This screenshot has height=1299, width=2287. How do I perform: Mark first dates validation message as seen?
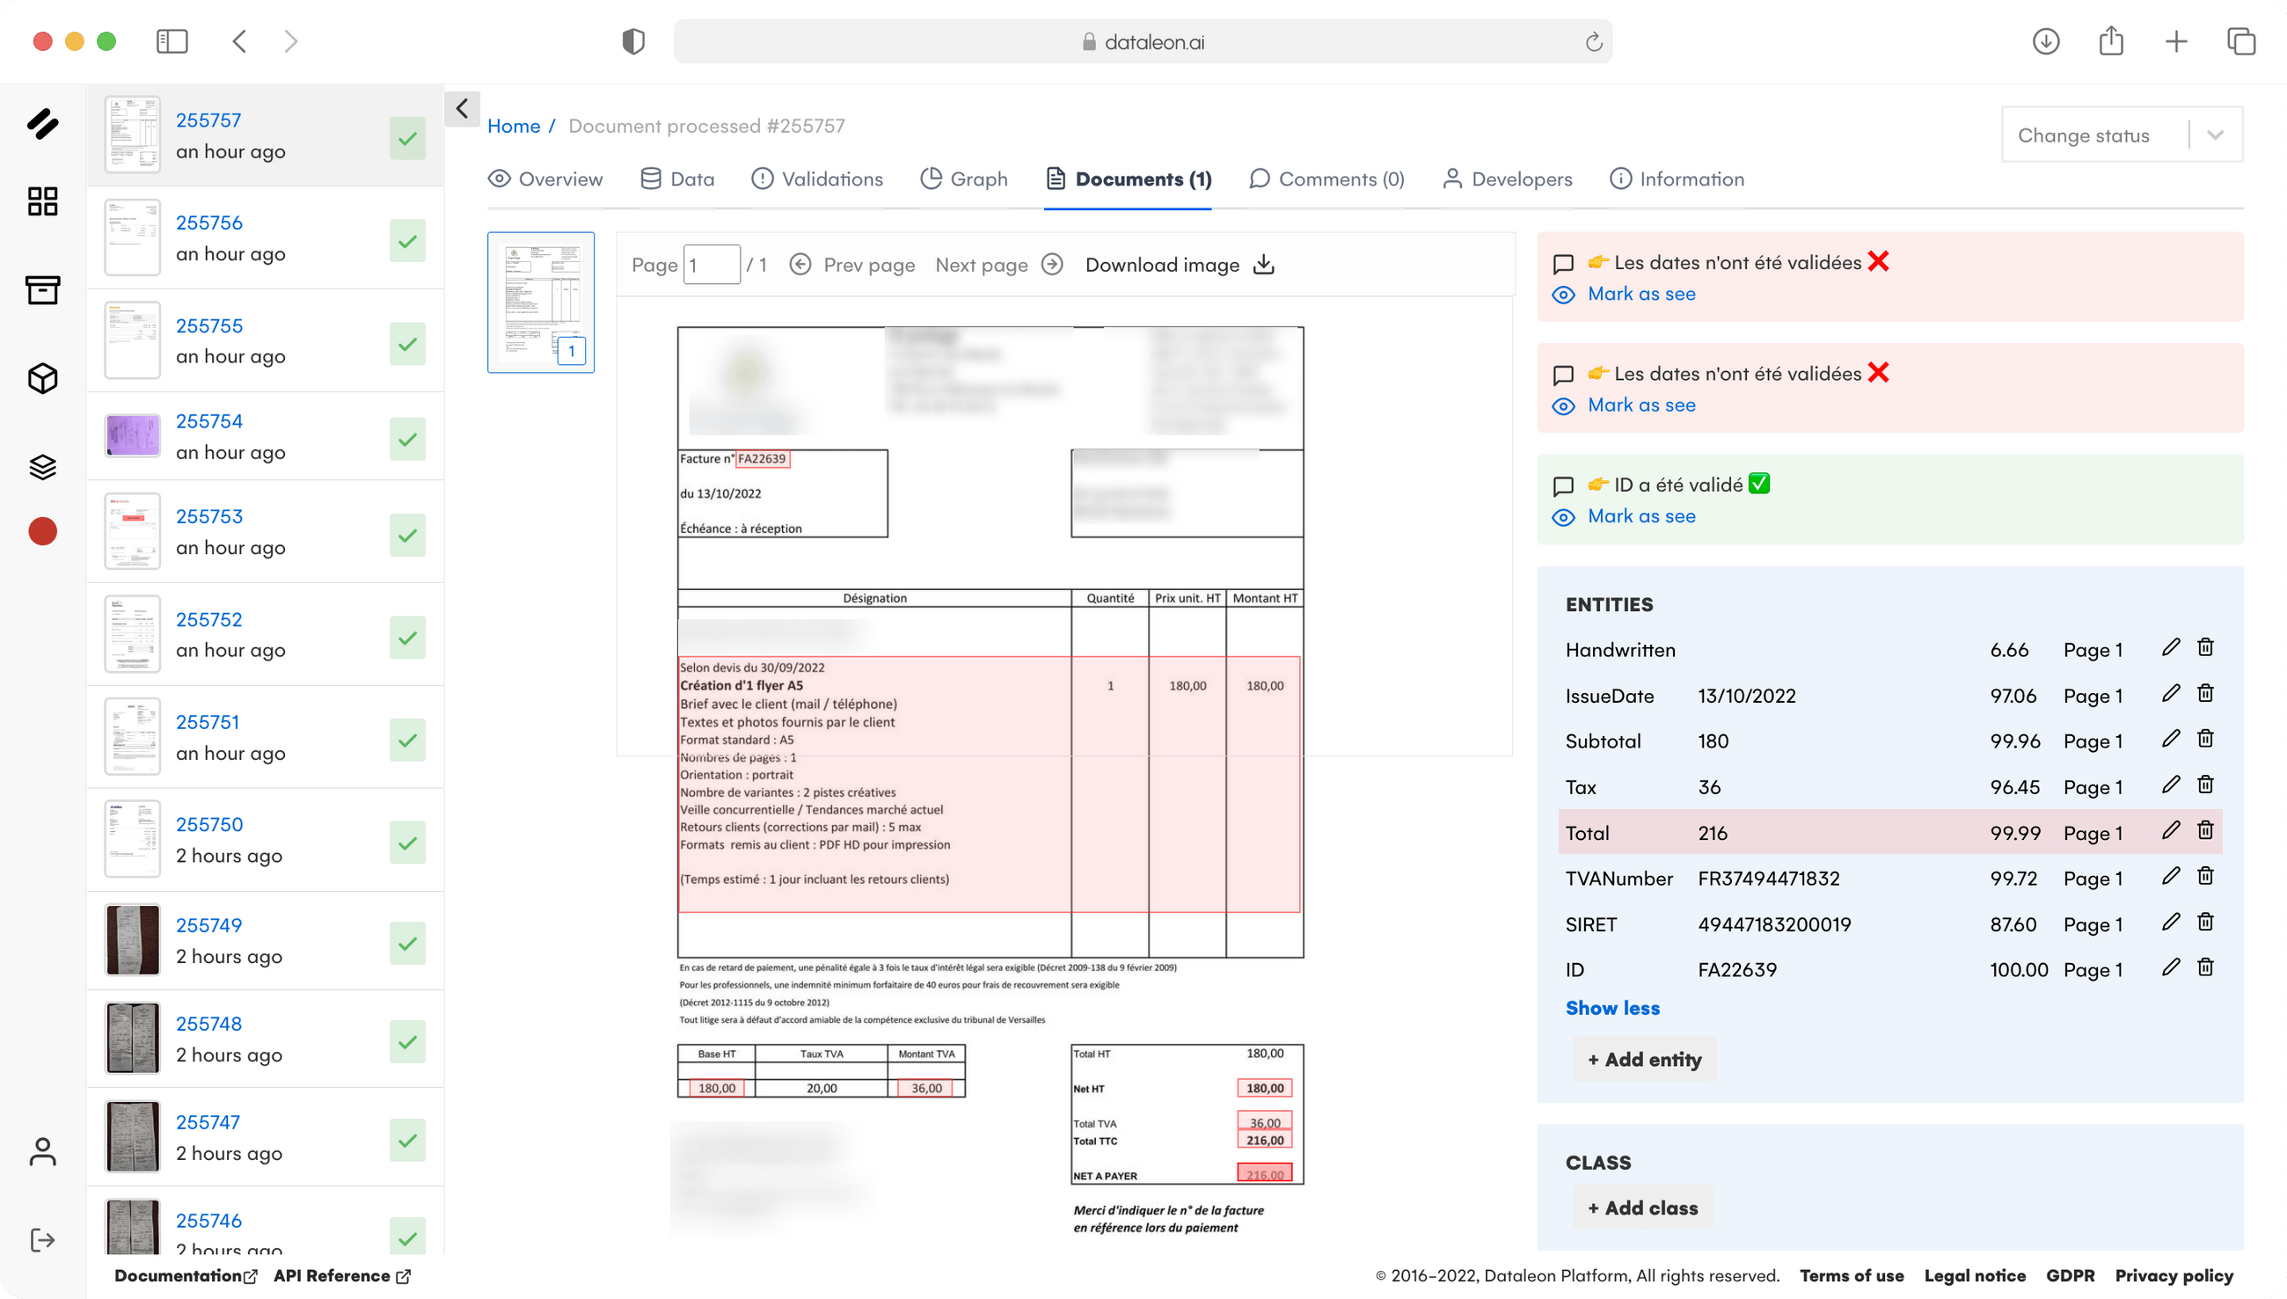[1641, 294]
